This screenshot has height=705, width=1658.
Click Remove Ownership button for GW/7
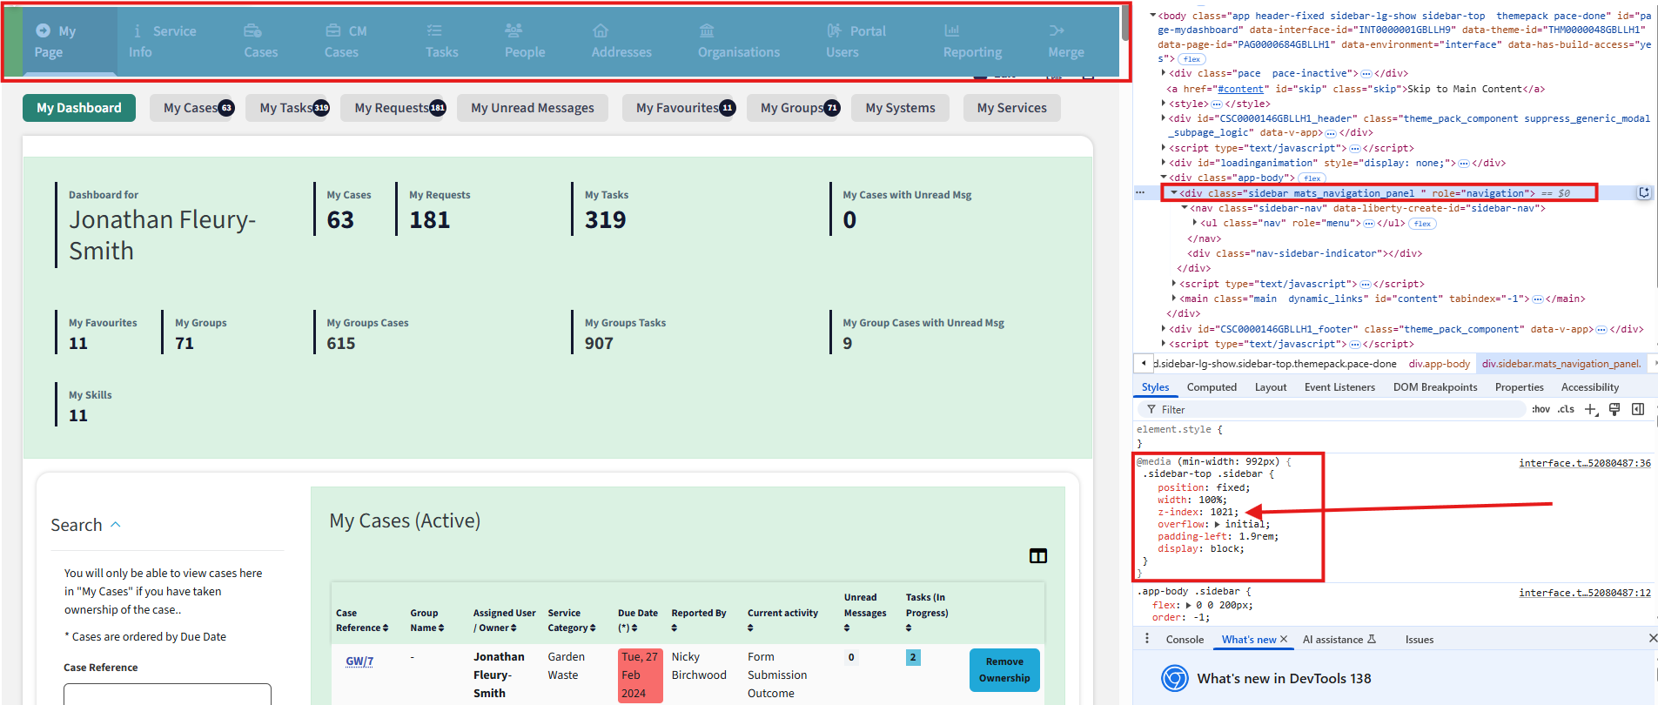[x=1004, y=670]
